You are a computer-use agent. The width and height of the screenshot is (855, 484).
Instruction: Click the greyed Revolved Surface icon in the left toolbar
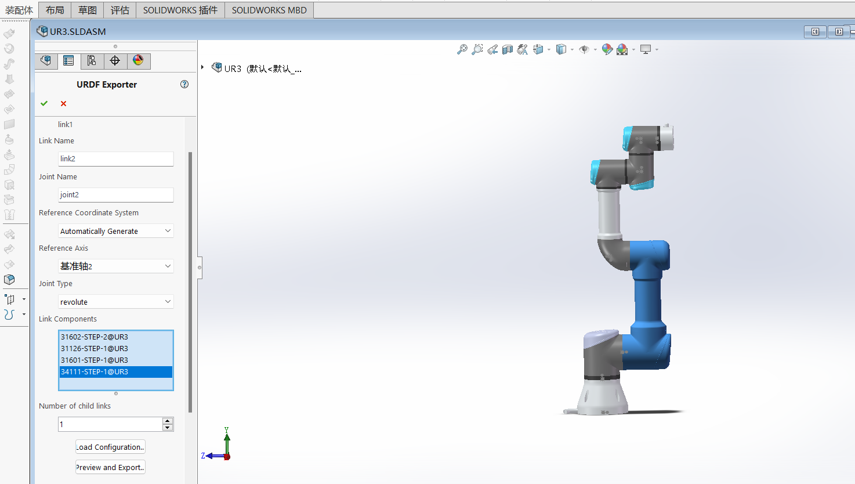coord(9,48)
